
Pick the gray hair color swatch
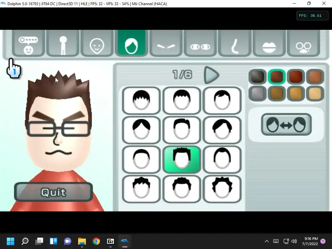coord(257,93)
